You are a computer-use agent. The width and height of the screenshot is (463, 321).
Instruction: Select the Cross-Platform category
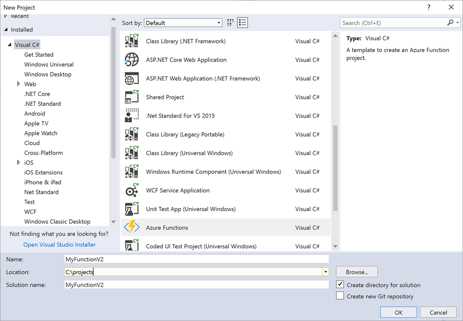(43, 153)
